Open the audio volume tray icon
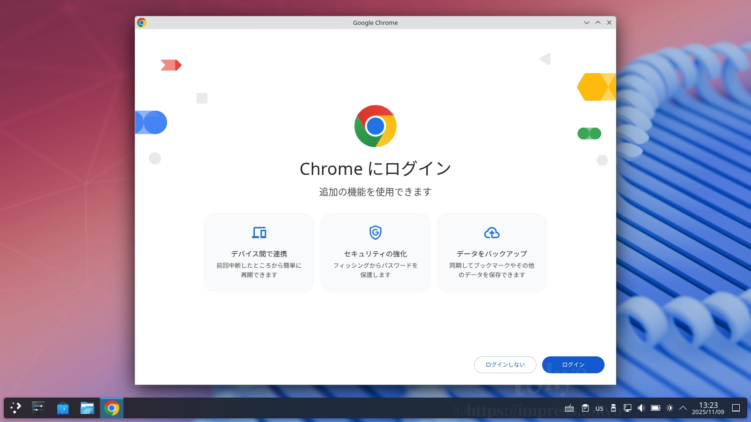 coord(642,408)
